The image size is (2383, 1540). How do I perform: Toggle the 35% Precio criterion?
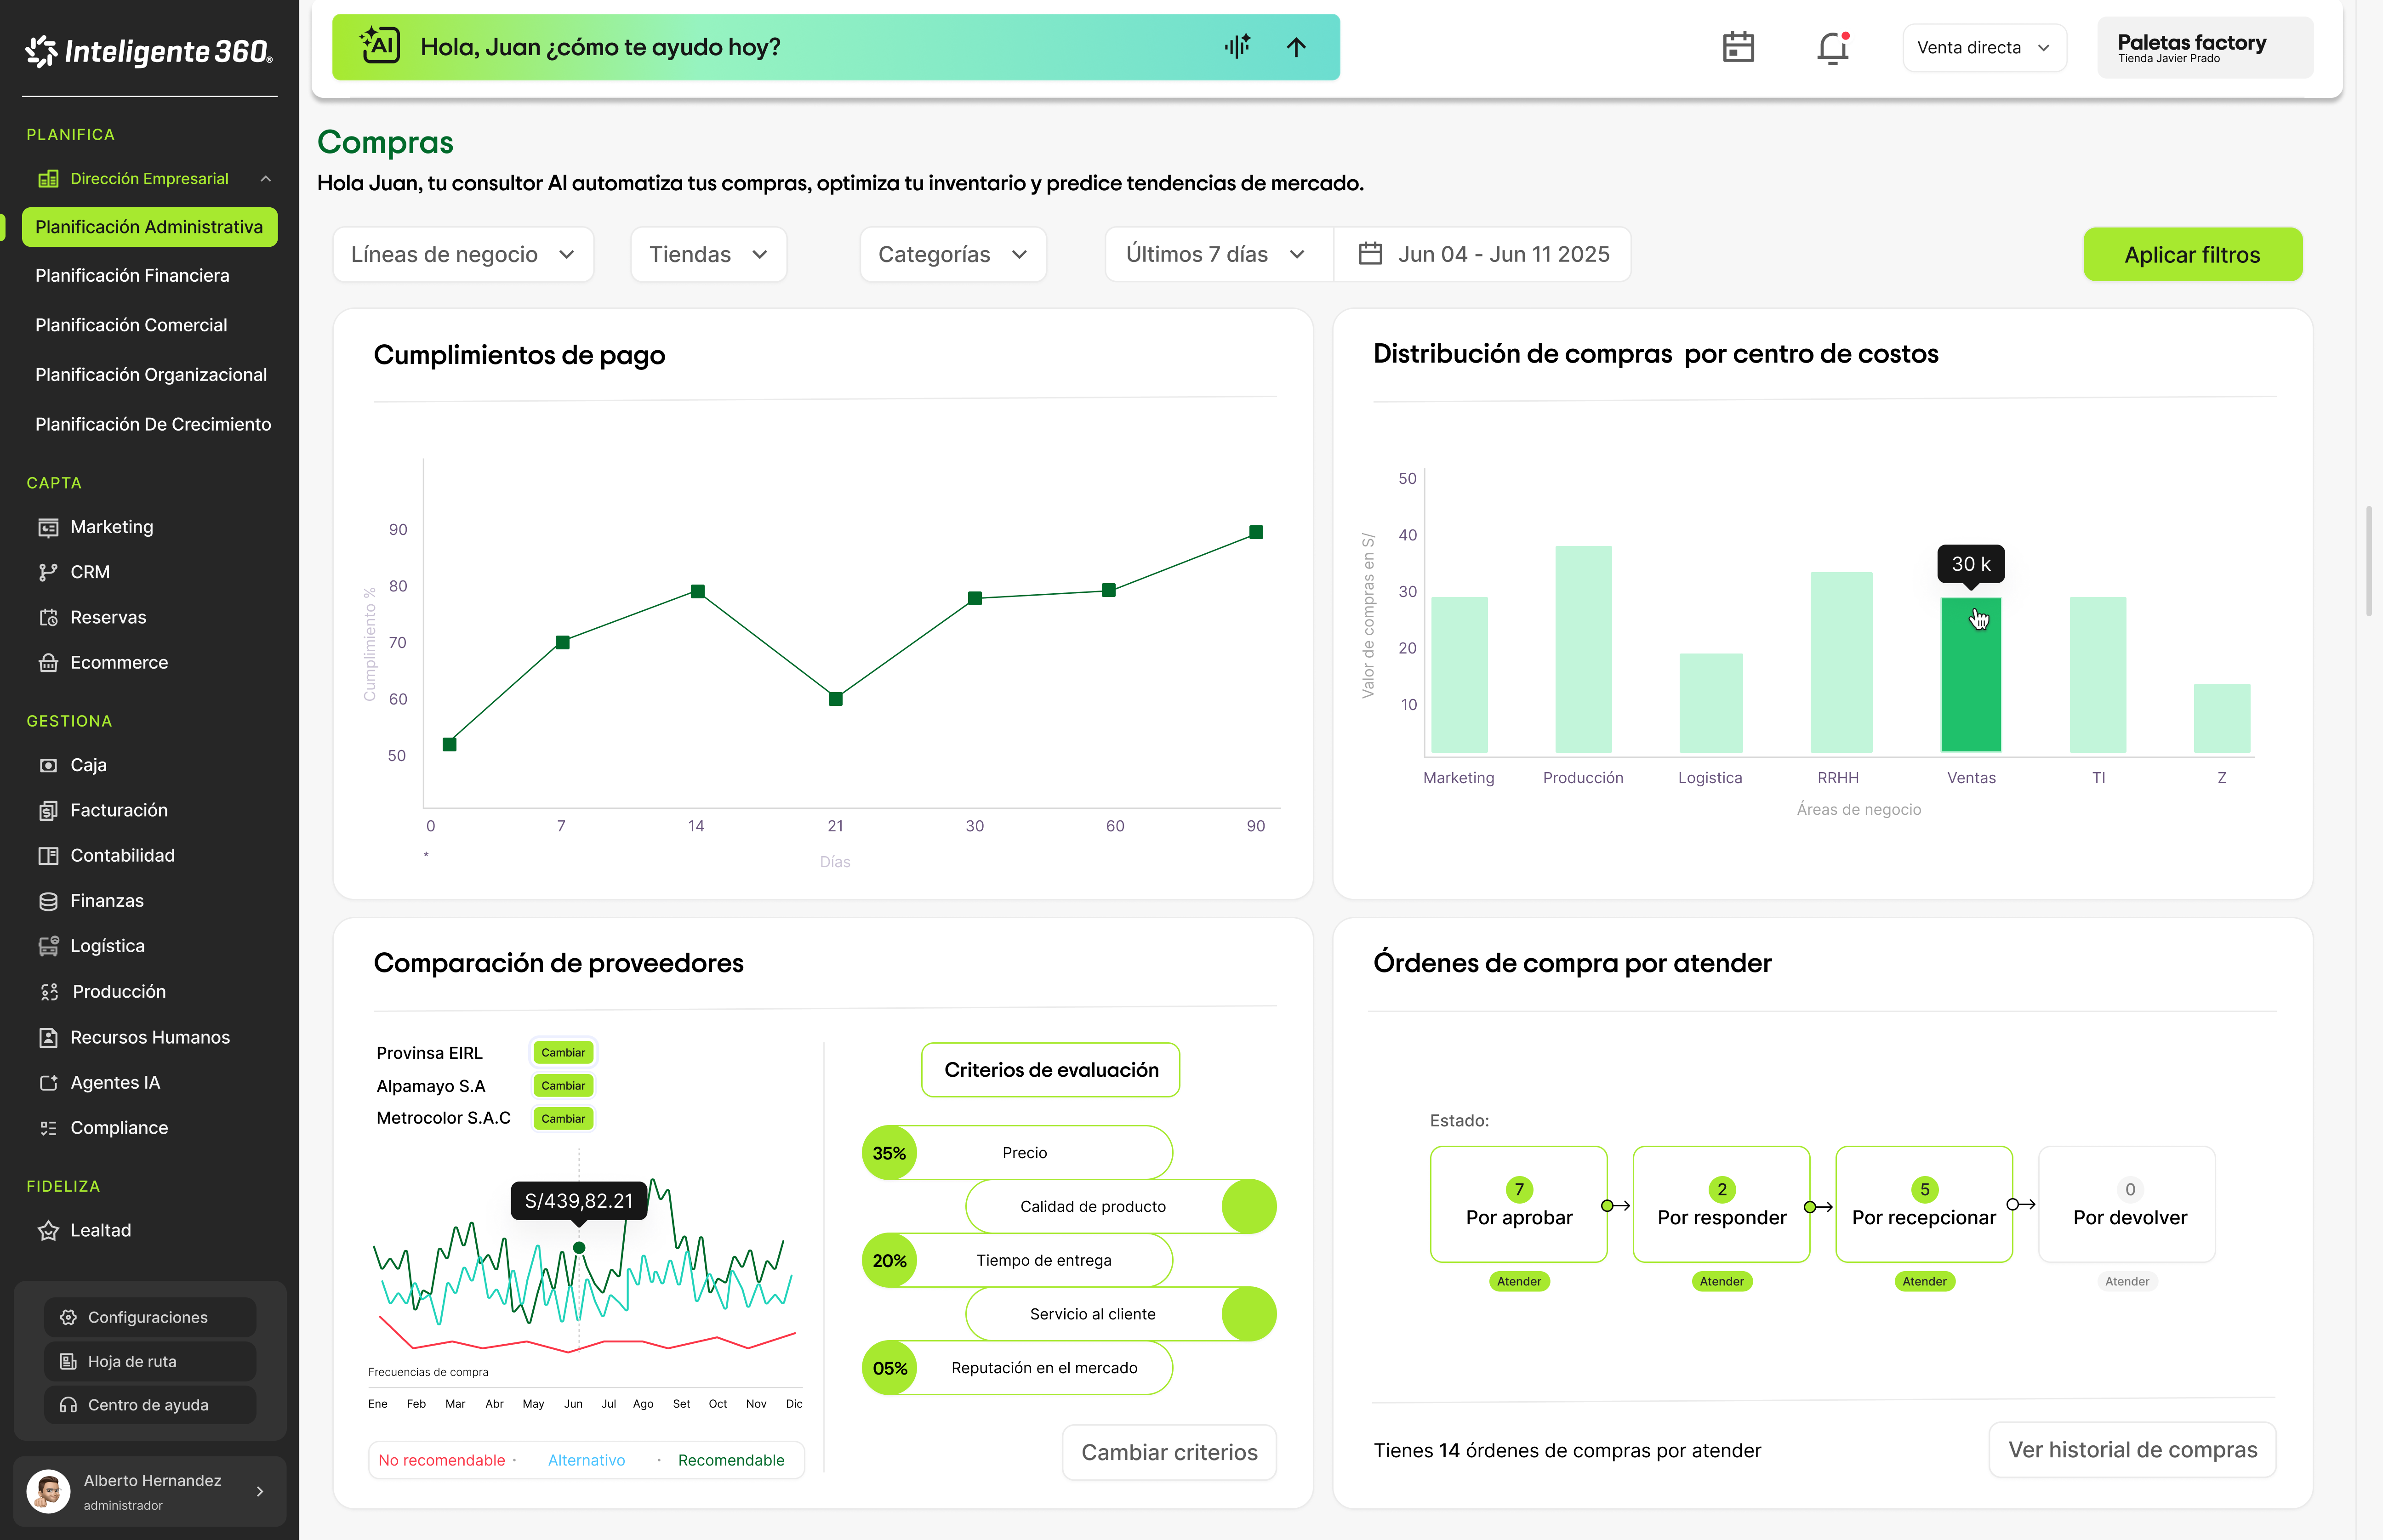click(889, 1153)
